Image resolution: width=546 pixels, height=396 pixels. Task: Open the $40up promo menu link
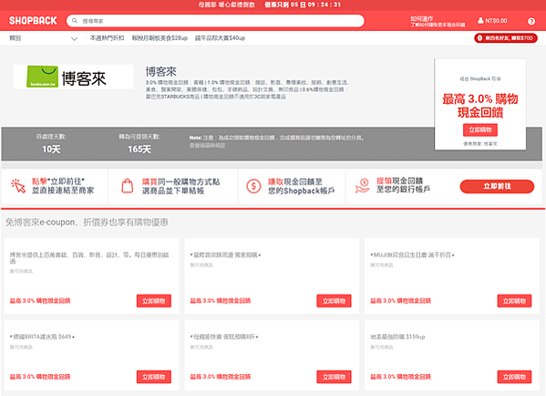[x=220, y=38]
